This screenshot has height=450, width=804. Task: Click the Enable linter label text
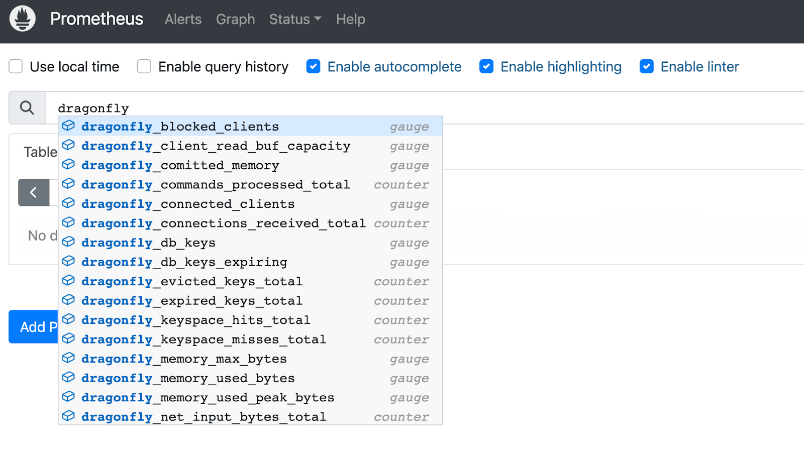tap(699, 67)
